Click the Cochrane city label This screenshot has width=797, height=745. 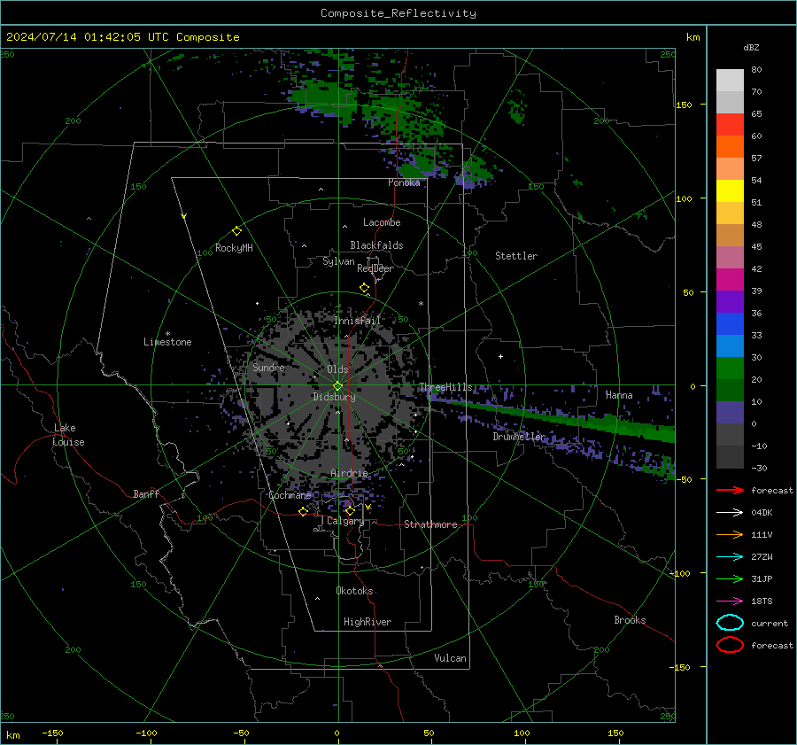(290, 495)
